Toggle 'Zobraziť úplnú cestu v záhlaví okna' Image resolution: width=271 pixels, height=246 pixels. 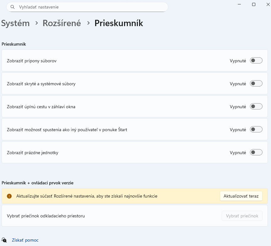256,107
